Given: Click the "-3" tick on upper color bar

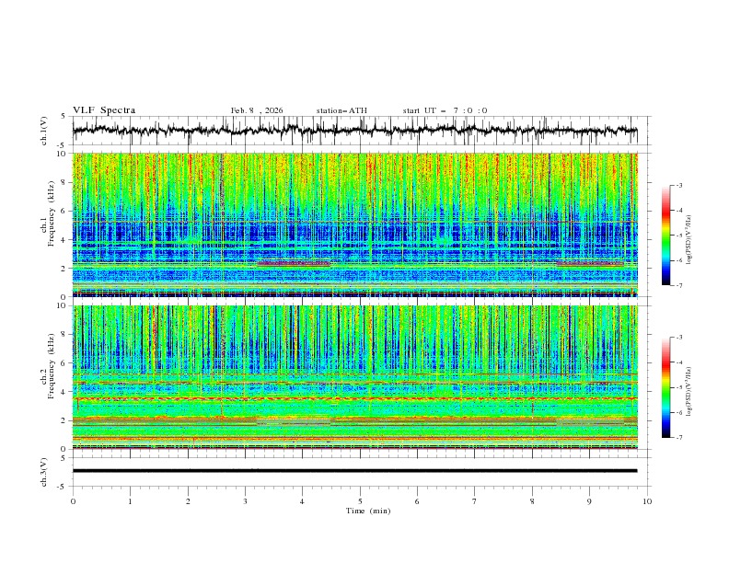Looking at the screenshot, I should [678, 185].
